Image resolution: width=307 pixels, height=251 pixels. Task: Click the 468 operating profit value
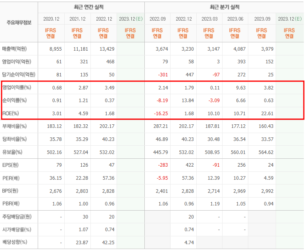coord(110,62)
